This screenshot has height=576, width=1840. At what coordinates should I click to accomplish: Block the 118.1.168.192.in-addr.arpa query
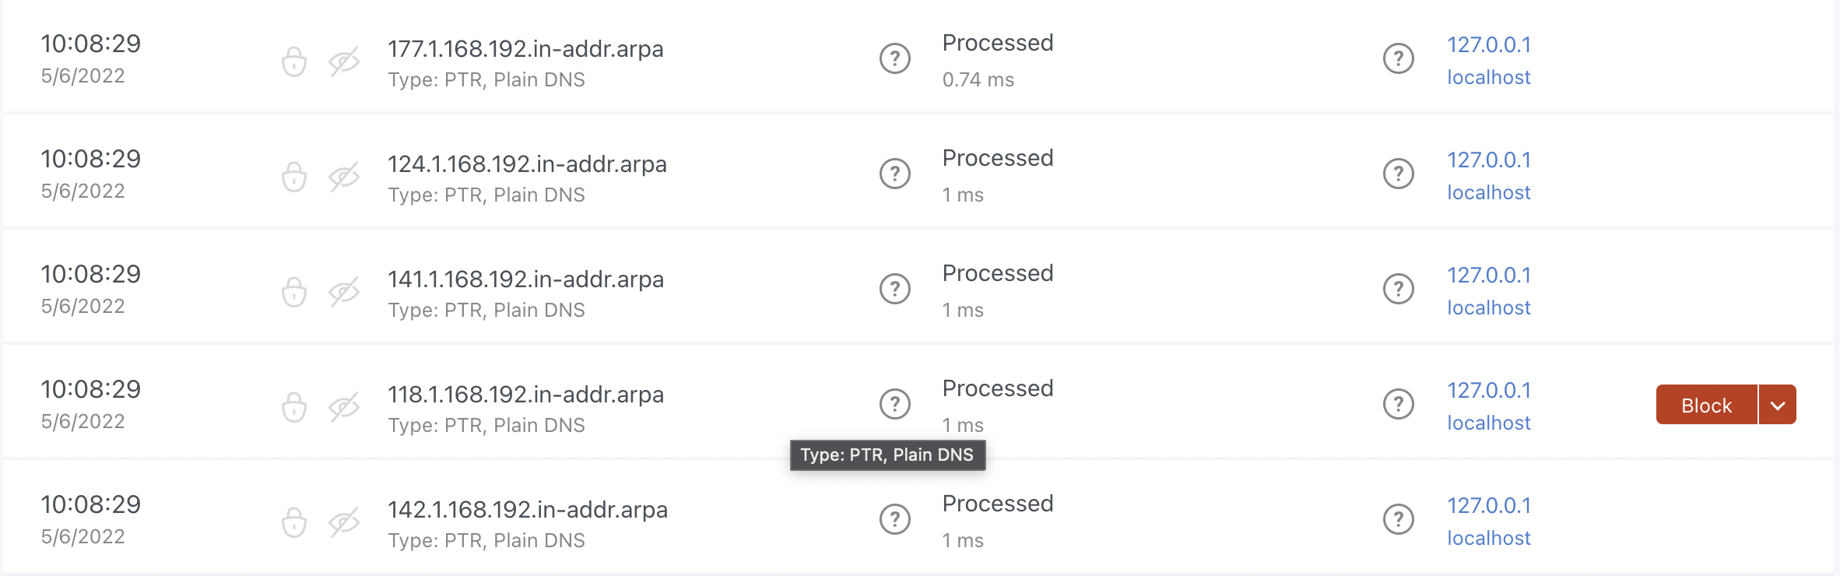point(1706,405)
